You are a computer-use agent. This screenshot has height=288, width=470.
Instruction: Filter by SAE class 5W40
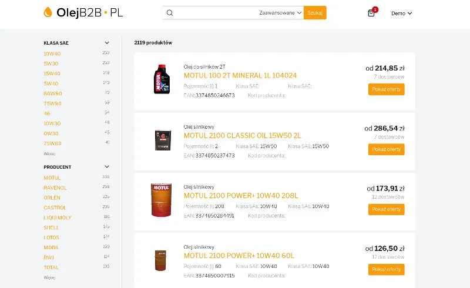click(51, 83)
